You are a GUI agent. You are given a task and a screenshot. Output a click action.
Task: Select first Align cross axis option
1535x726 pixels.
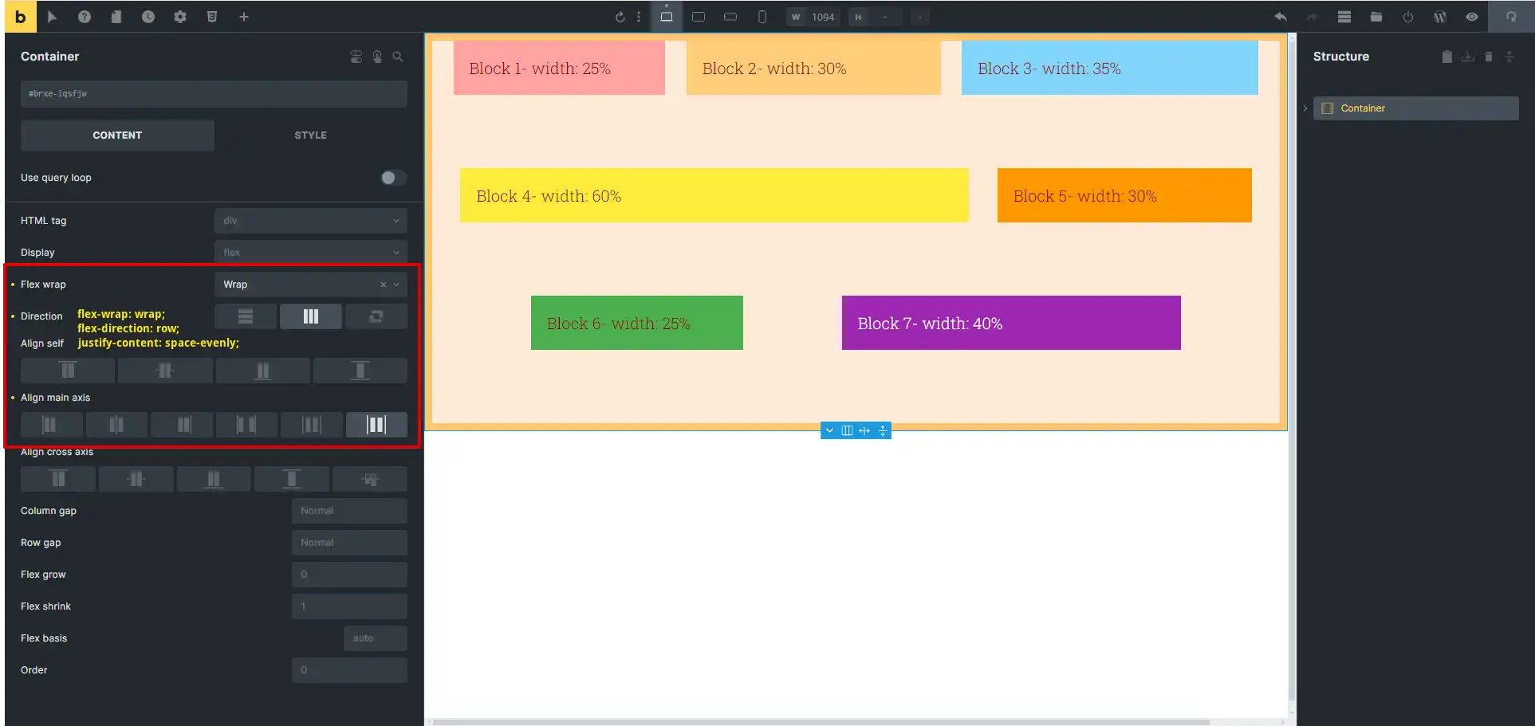pyautogui.click(x=58, y=479)
